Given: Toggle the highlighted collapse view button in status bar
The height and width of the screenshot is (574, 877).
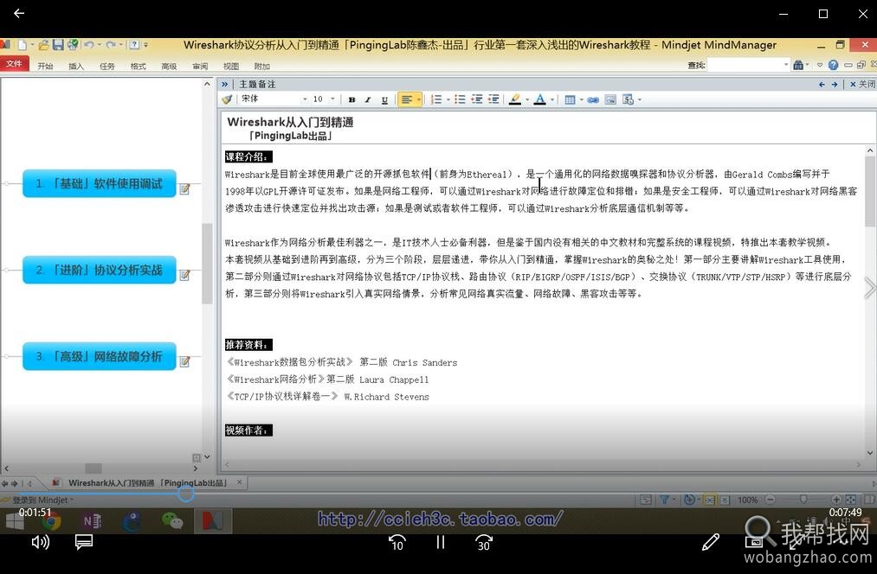Looking at the screenshot, I should point(710,500).
